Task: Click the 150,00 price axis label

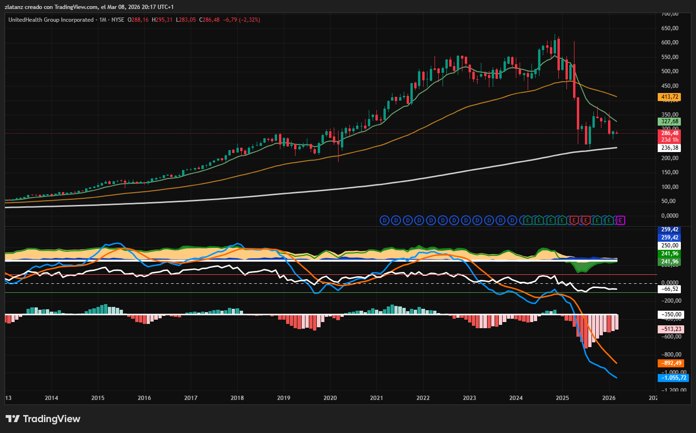Action: (670, 172)
